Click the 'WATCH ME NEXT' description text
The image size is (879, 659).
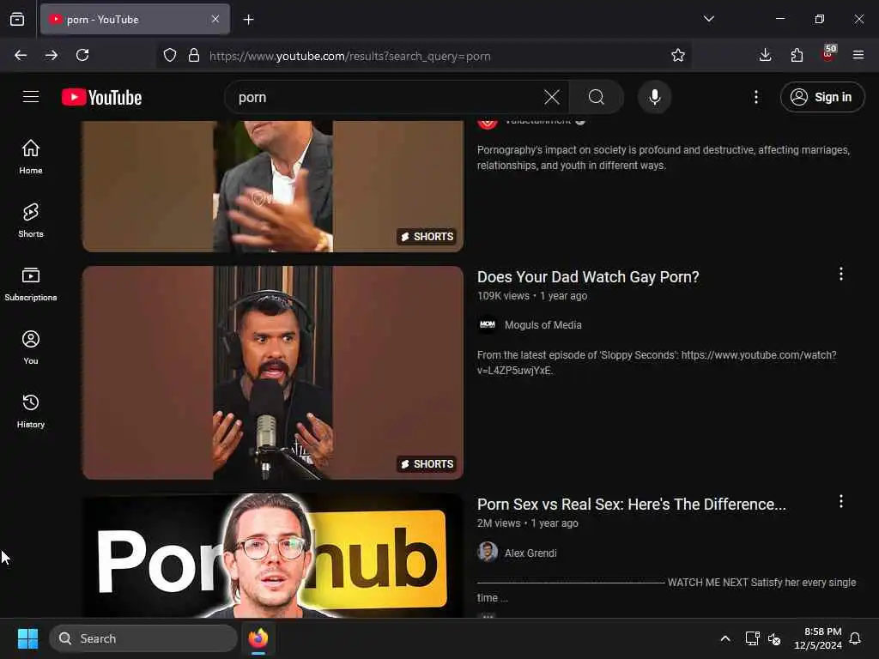666,590
